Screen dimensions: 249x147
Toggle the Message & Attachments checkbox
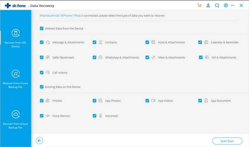click(42, 42)
